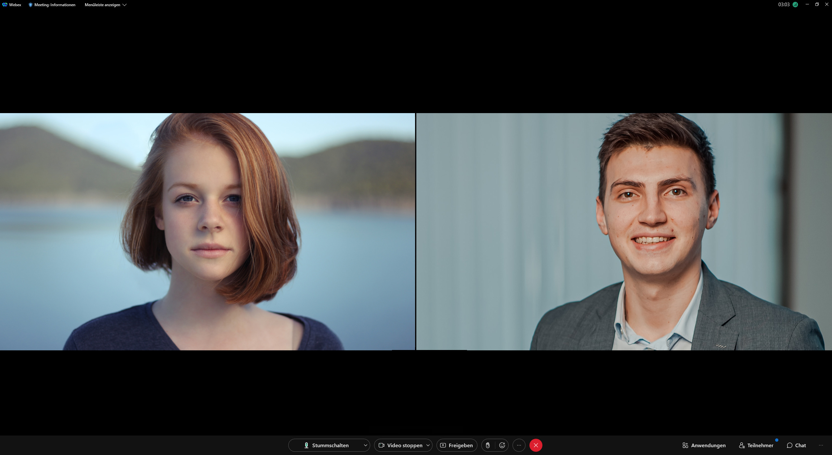Expand Menüleiste anzeigen dropdown
Screen dimensions: 832x455
coord(105,5)
